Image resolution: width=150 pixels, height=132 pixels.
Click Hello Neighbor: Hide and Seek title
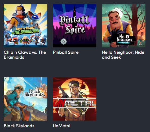coord(123,55)
